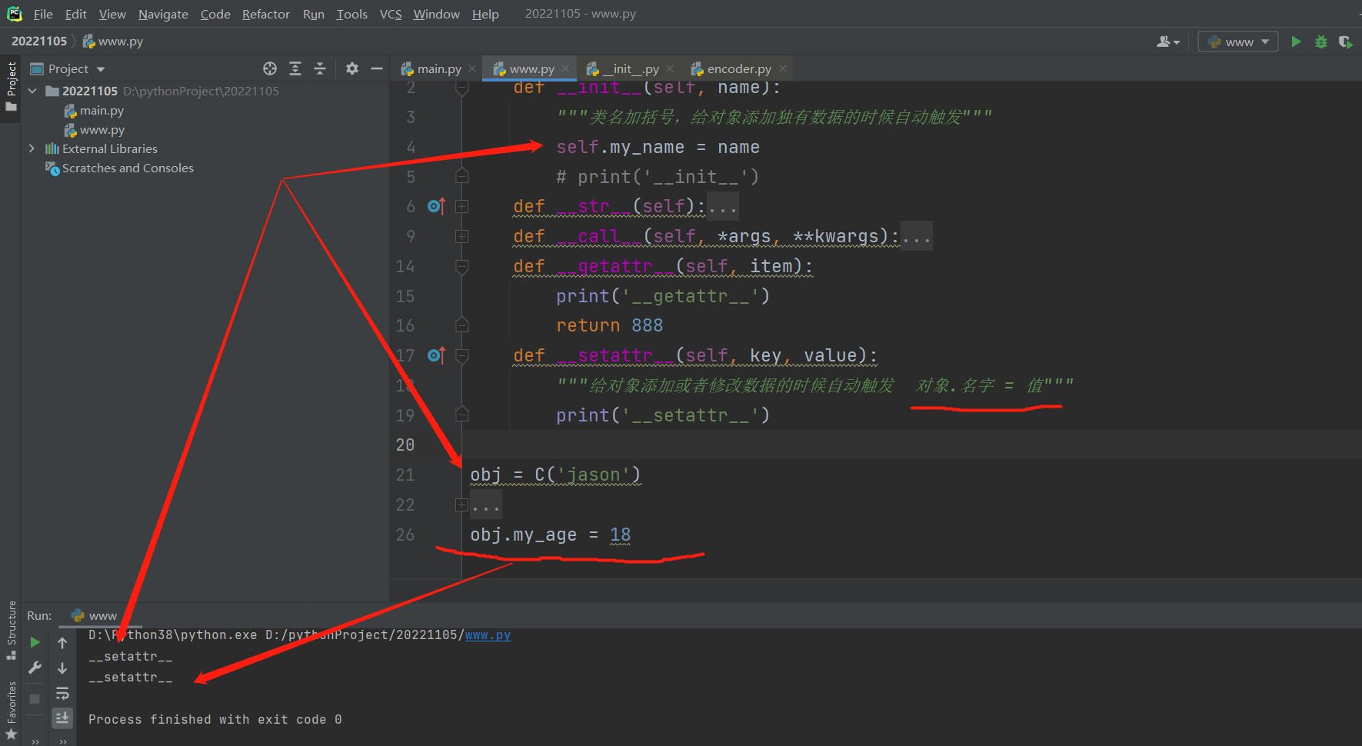Viewport: 1362px width, 746px height.
Task: Collapse the __getattr__ method fold
Action: click(x=462, y=266)
